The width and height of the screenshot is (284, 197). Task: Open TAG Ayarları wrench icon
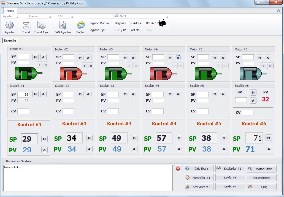coord(63,25)
